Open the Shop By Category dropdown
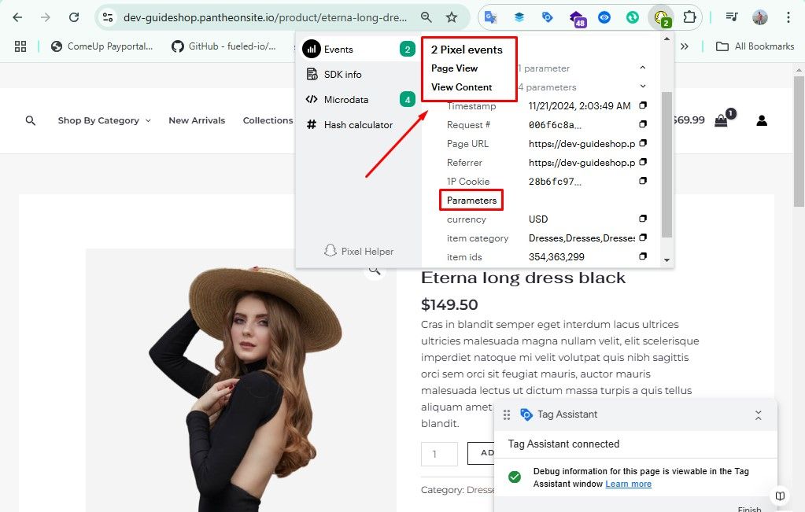805x512 pixels. click(x=104, y=120)
